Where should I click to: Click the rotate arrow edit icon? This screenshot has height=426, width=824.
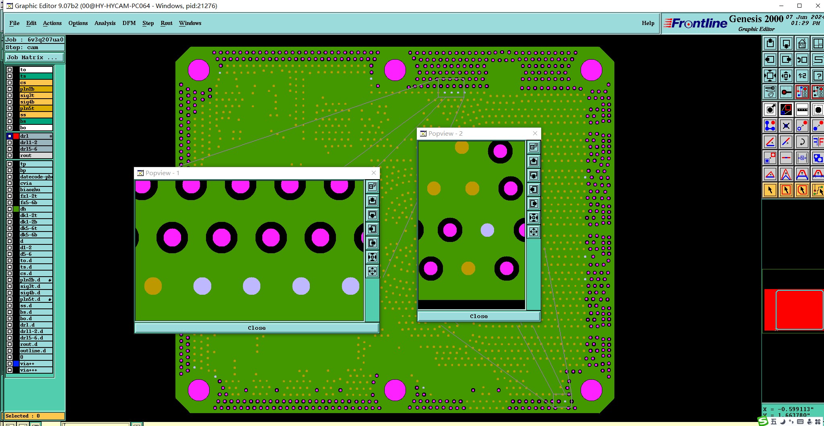[x=802, y=142]
